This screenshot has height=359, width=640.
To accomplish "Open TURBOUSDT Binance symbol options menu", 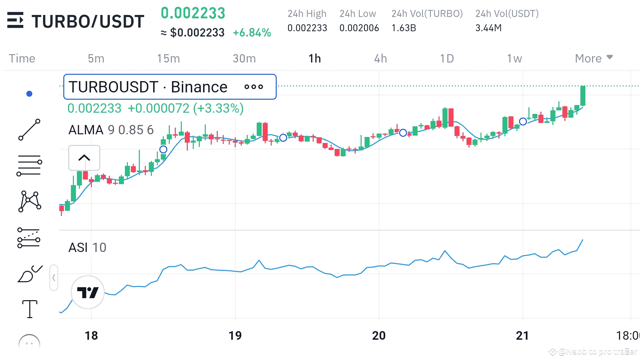I will tap(254, 87).
